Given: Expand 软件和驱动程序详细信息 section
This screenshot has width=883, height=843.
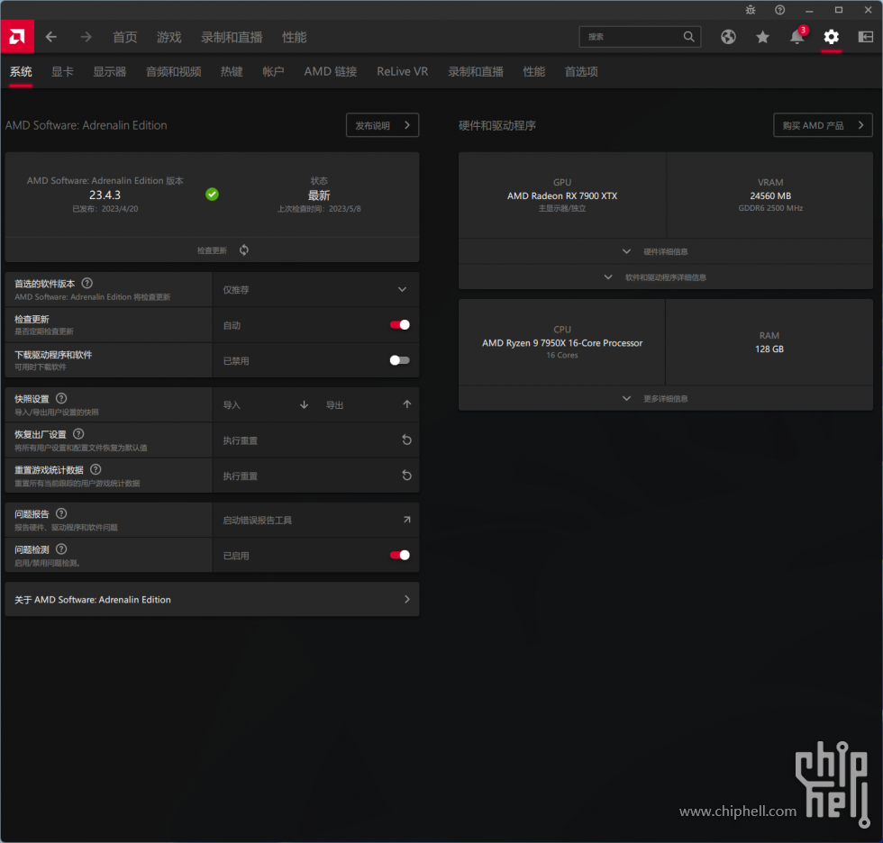Looking at the screenshot, I should [666, 276].
